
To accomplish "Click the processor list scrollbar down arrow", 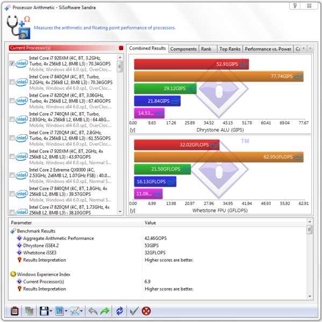I will click(120, 211).
